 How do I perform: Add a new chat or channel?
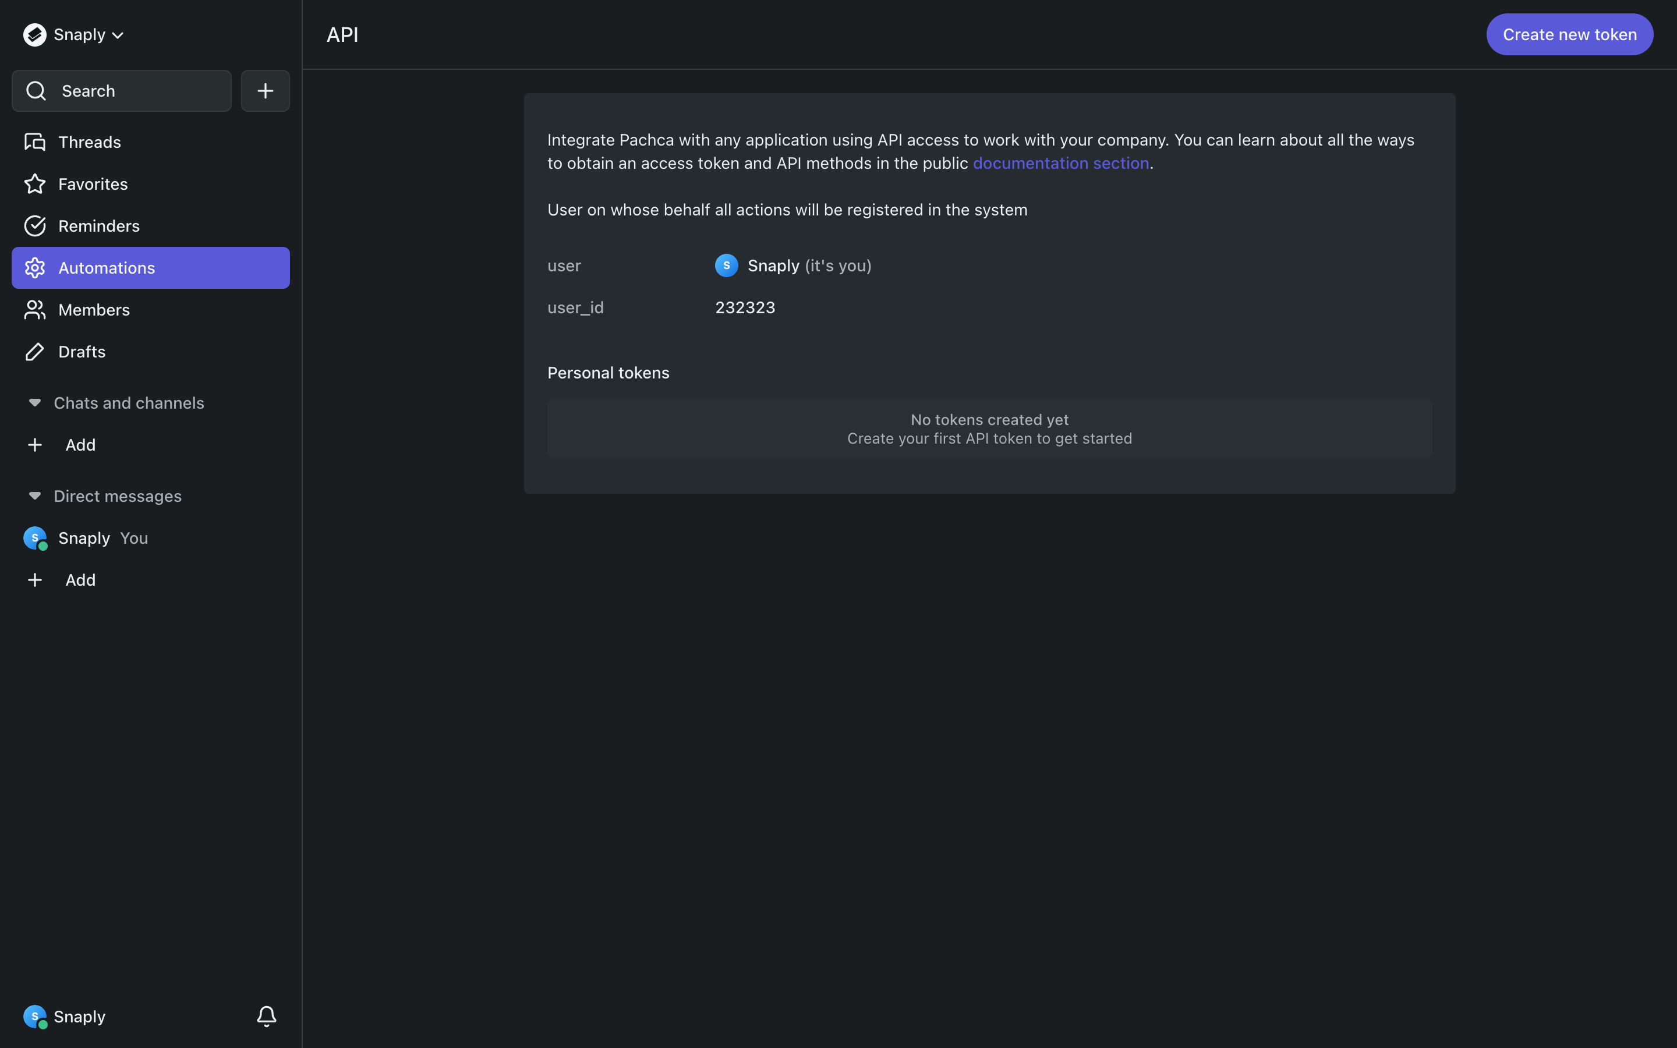(x=150, y=445)
